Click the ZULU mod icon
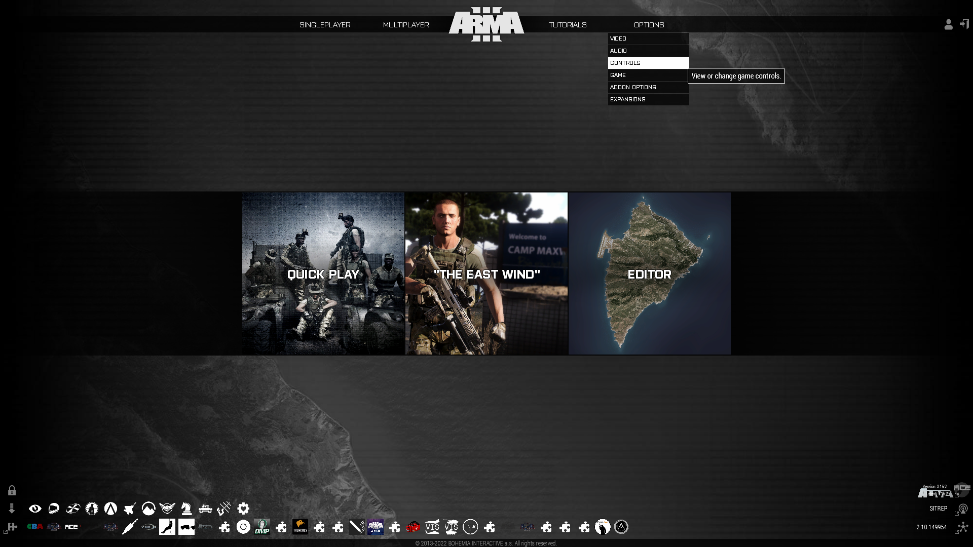Image resolution: width=973 pixels, height=547 pixels. 148,526
